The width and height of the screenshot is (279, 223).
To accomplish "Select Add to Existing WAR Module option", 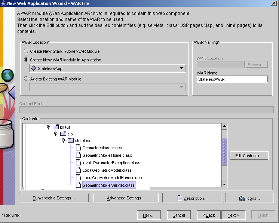I will (x=26, y=79).
